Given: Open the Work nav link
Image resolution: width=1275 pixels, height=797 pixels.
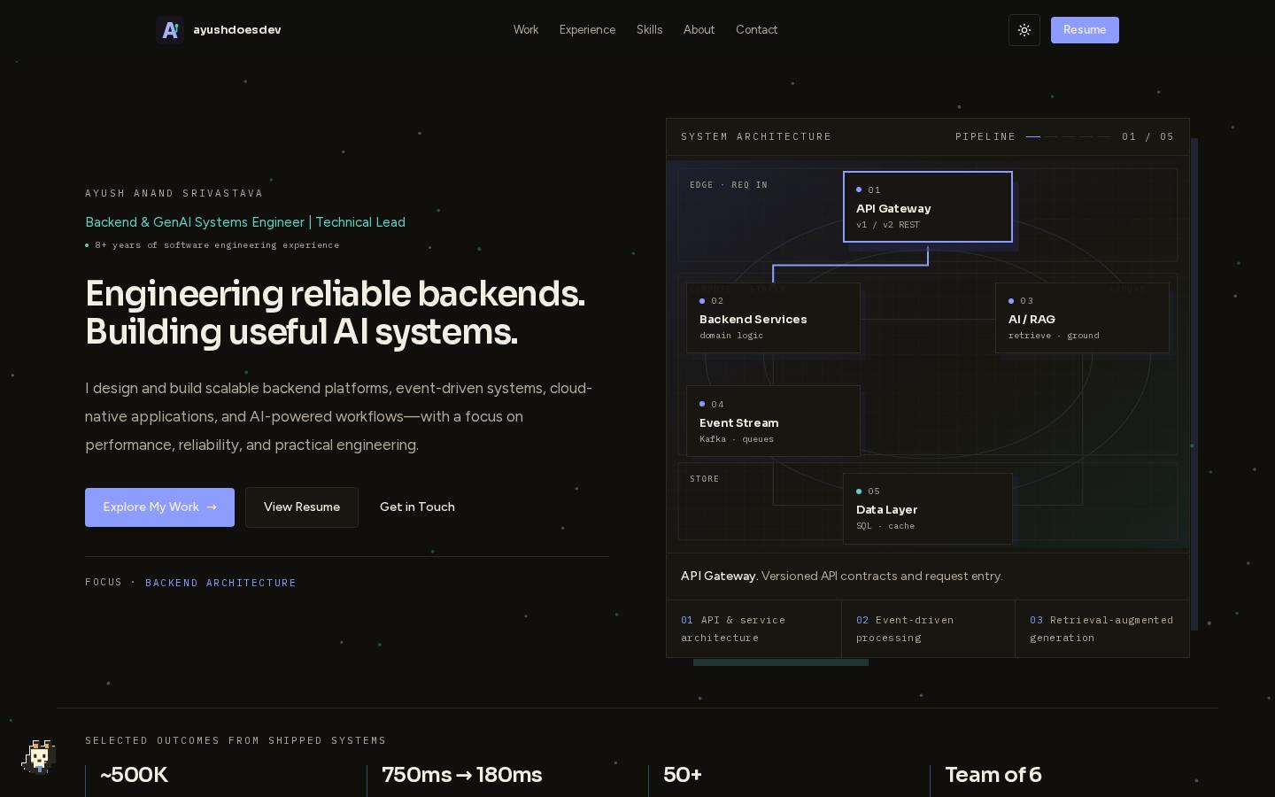Looking at the screenshot, I should coord(526,30).
